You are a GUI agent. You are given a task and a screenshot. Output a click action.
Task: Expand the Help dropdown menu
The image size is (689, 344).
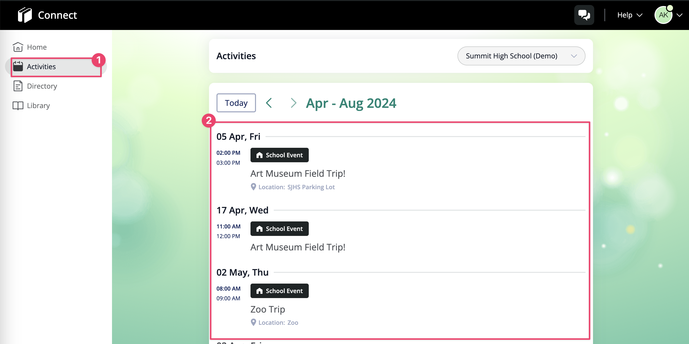[x=629, y=15]
